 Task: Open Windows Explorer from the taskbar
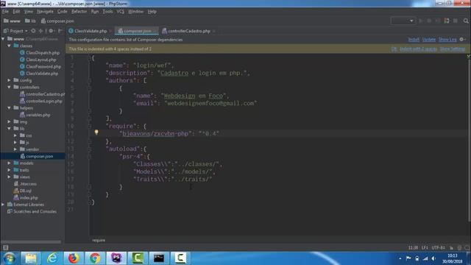click(x=30, y=258)
